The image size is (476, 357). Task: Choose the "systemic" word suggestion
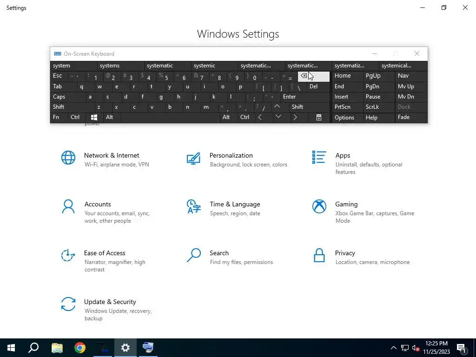click(215, 66)
